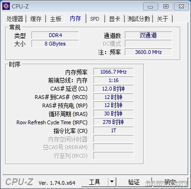Open the 主板 tab
Viewport: 191px width, 189px height.
click(x=56, y=19)
